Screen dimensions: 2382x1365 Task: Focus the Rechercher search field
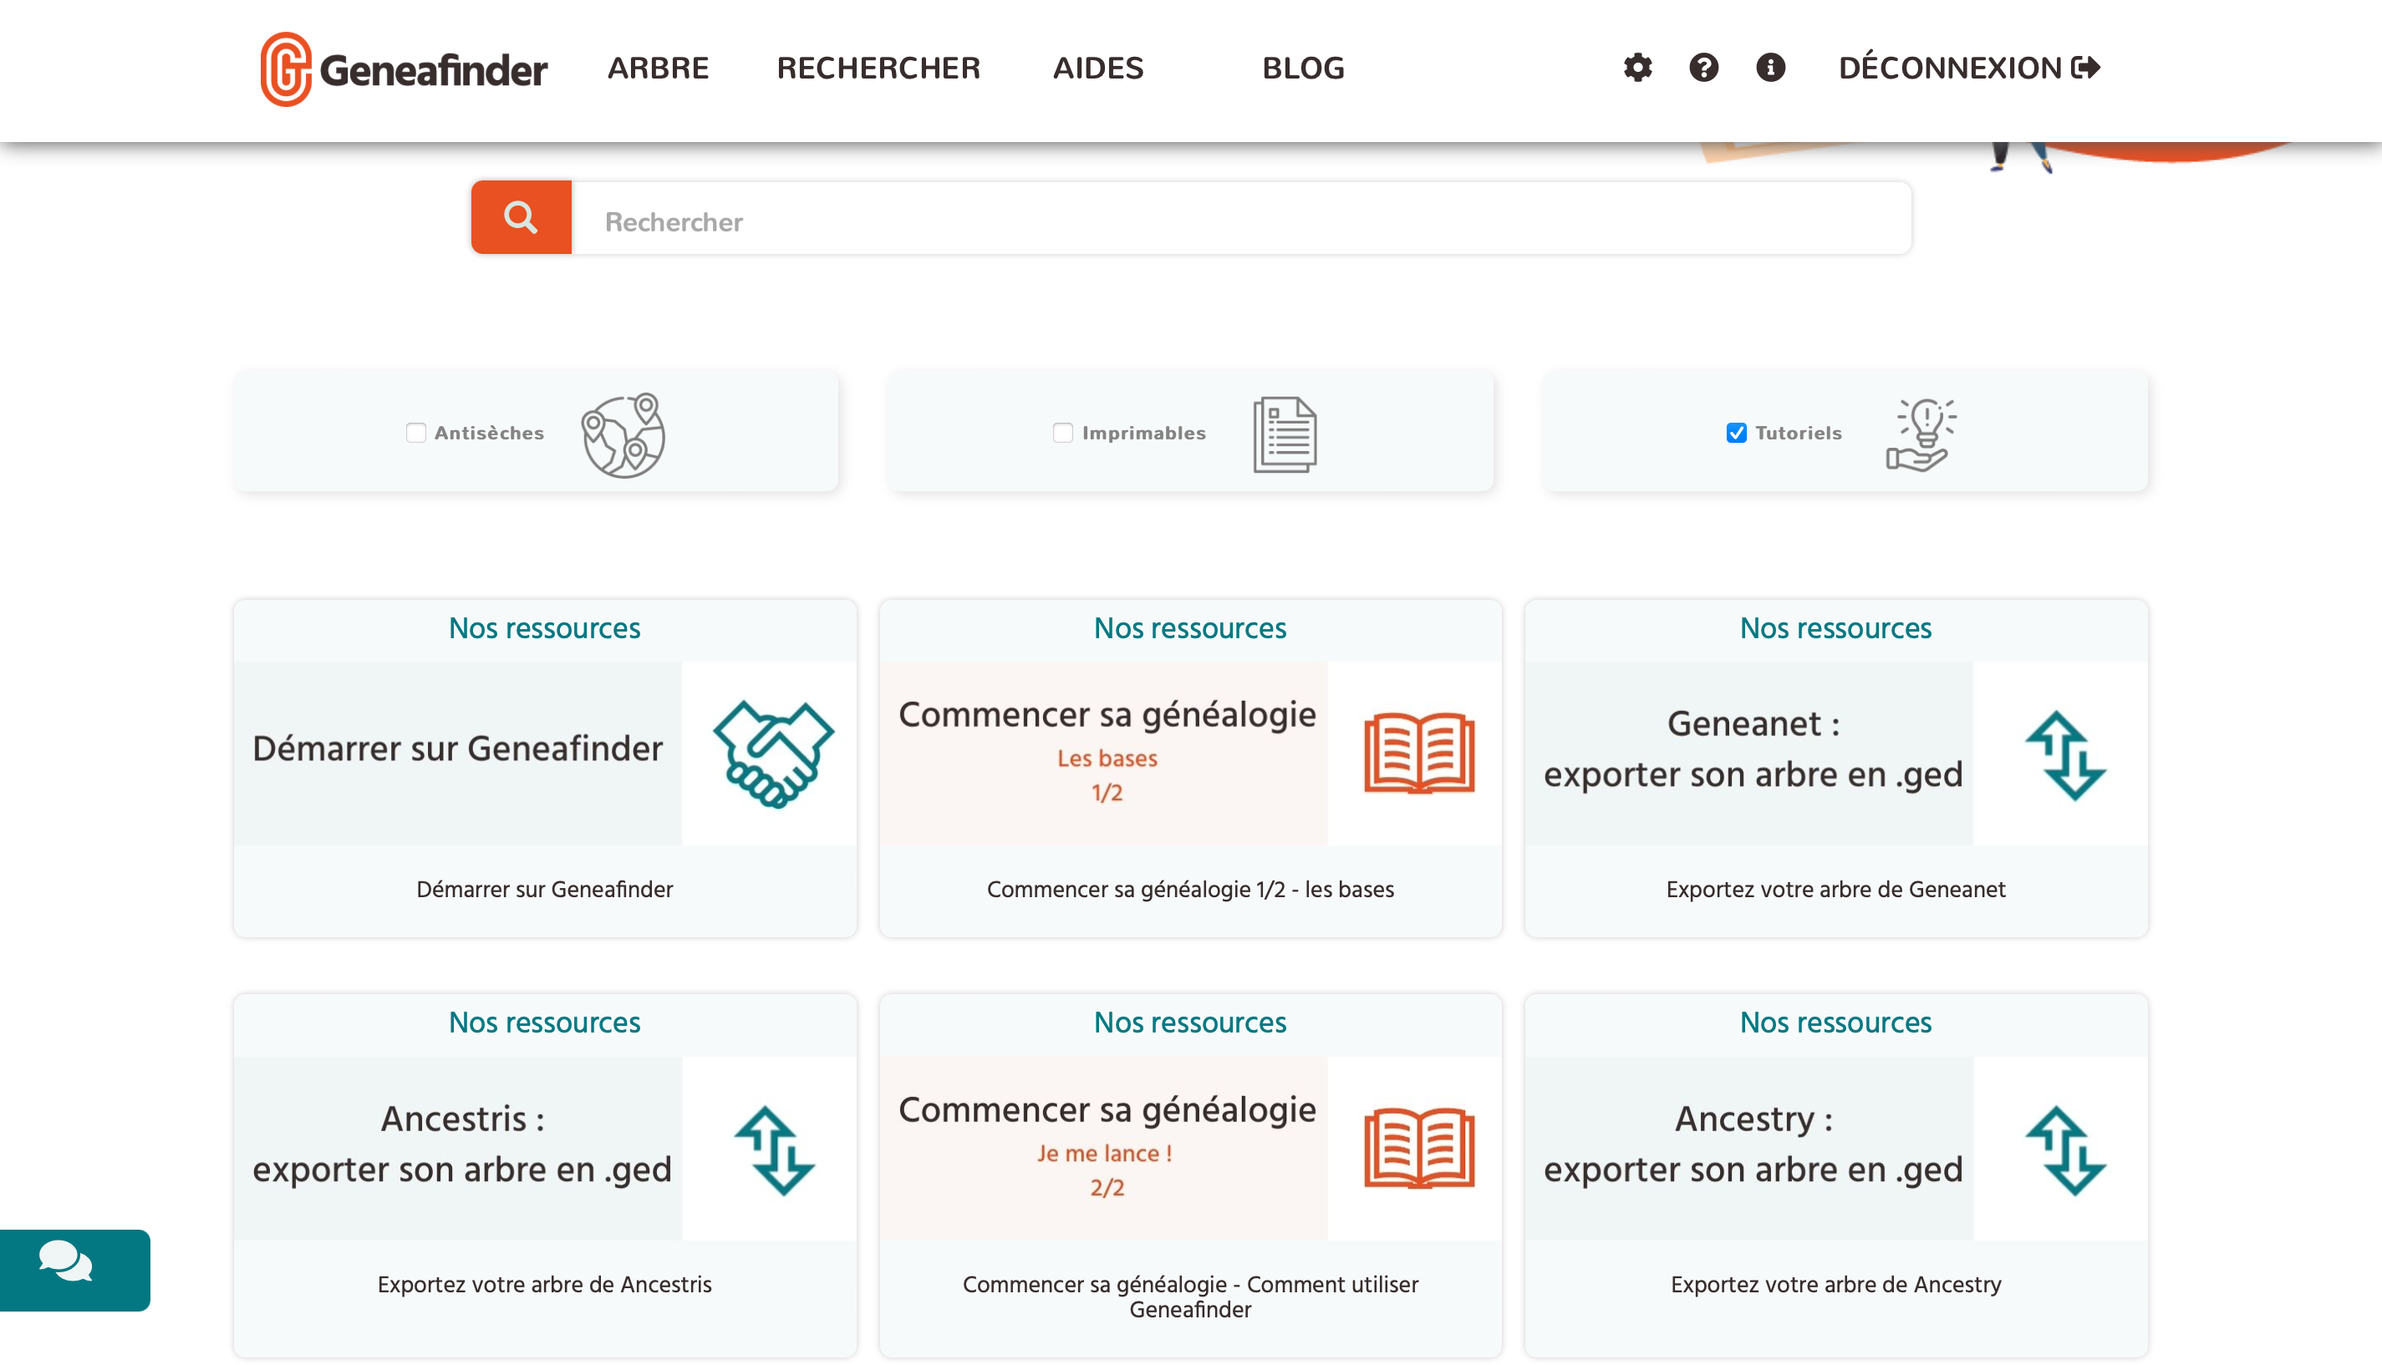[x=1242, y=218]
